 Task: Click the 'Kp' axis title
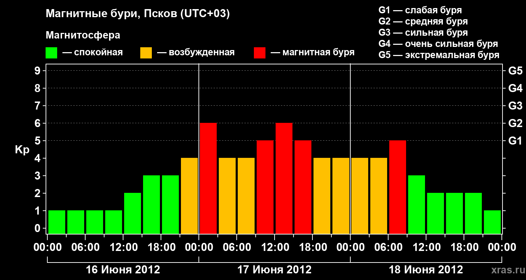[x=22, y=150]
